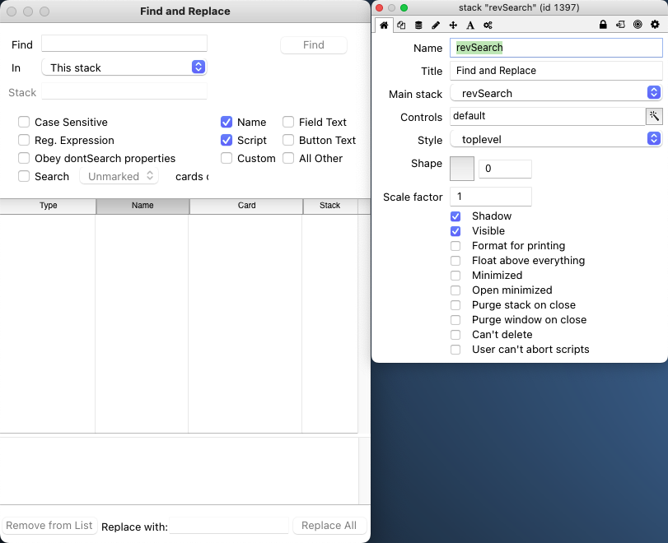Open the Main stack revSearch dropdown

(x=556, y=93)
